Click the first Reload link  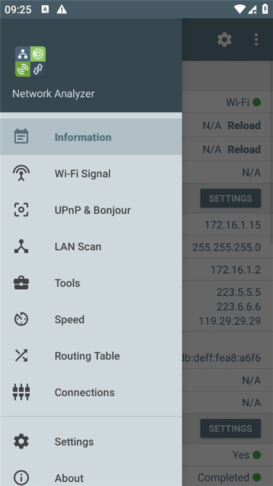(x=244, y=126)
